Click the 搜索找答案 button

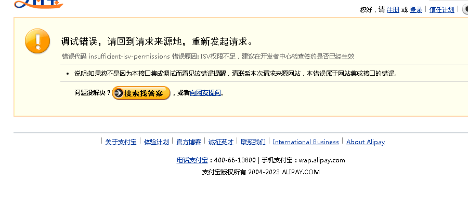coord(141,93)
